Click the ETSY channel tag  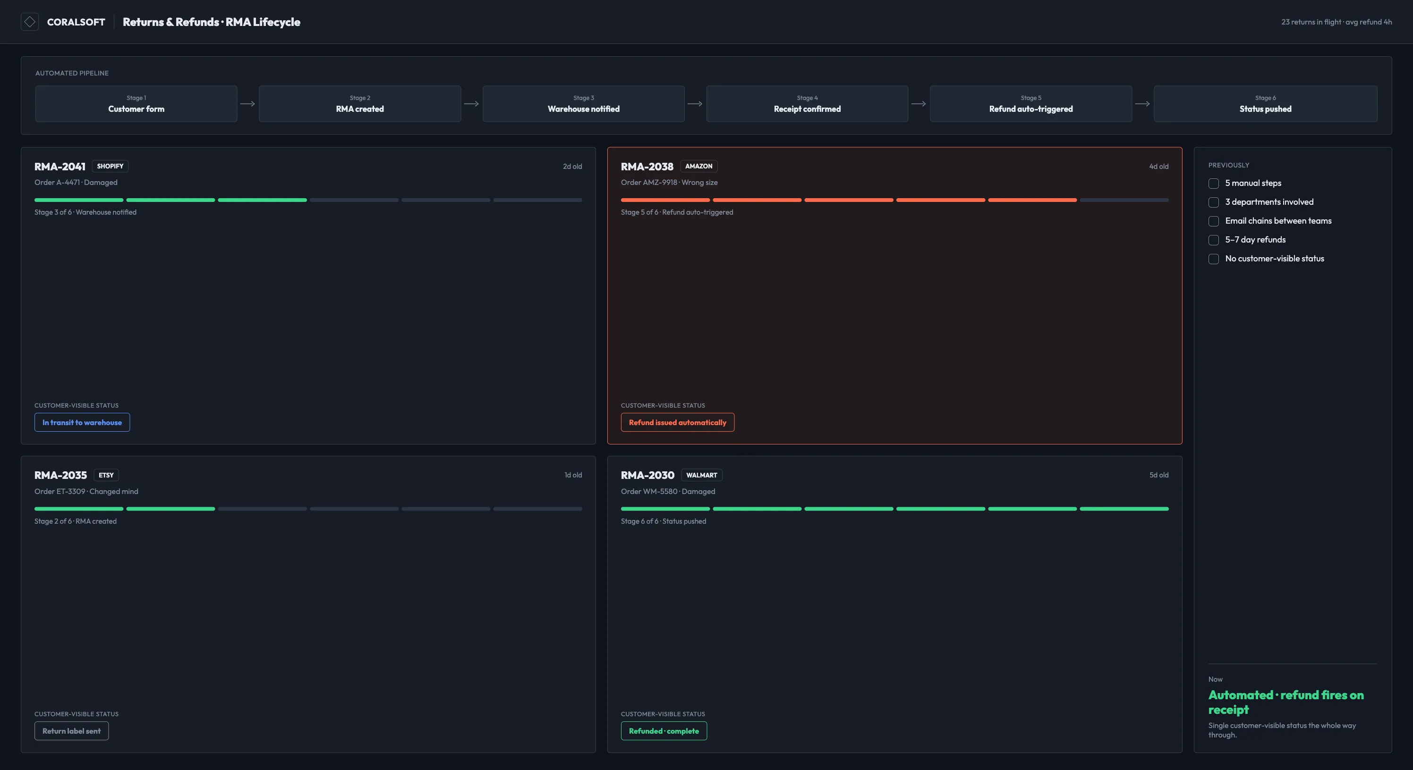click(106, 475)
